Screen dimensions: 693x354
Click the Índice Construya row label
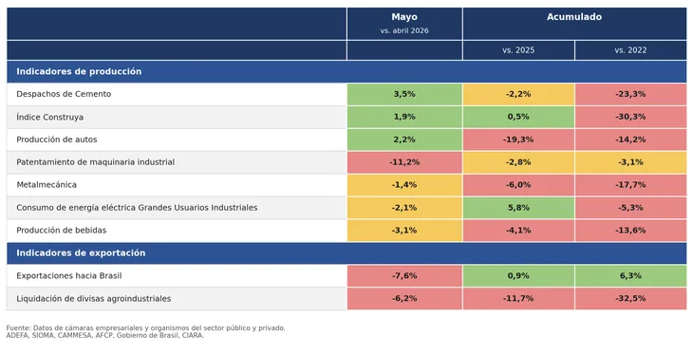[50, 117]
